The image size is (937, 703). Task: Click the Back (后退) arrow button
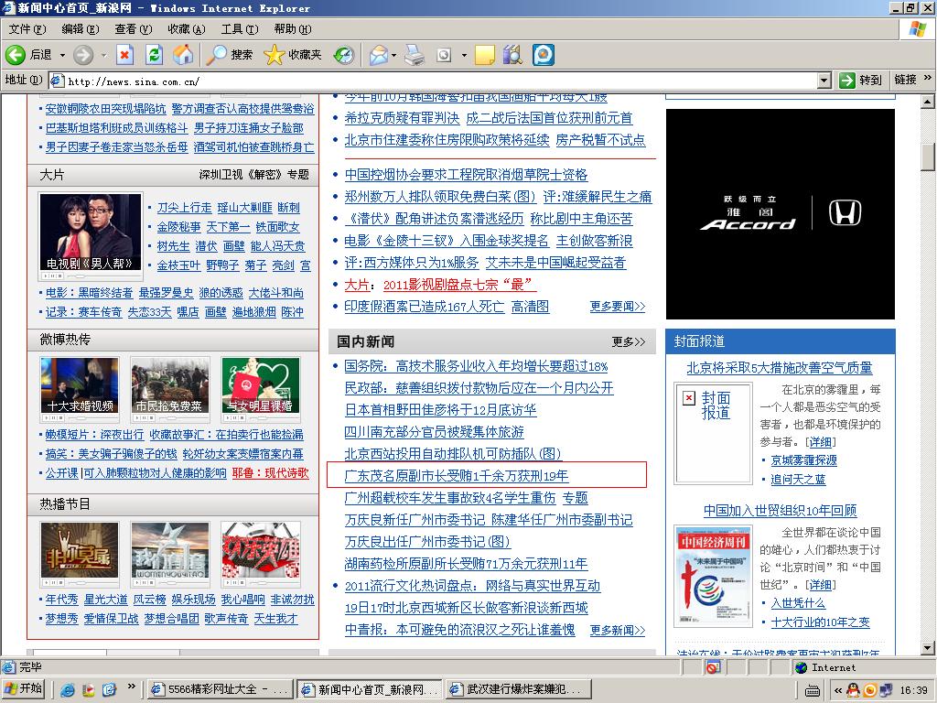(29, 55)
